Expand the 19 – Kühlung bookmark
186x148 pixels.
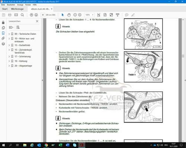pos(9,61)
